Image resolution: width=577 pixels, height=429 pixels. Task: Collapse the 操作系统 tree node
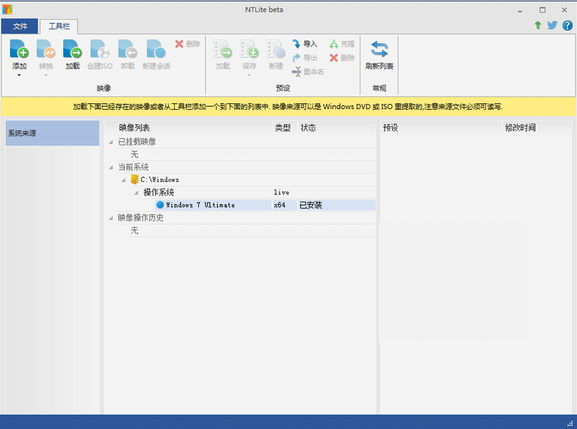(x=136, y=192)
